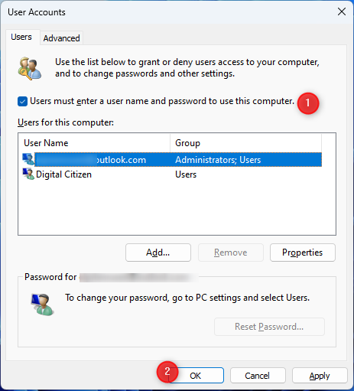
Task: Close the User Accounts dialog
Action: (342, 11)
